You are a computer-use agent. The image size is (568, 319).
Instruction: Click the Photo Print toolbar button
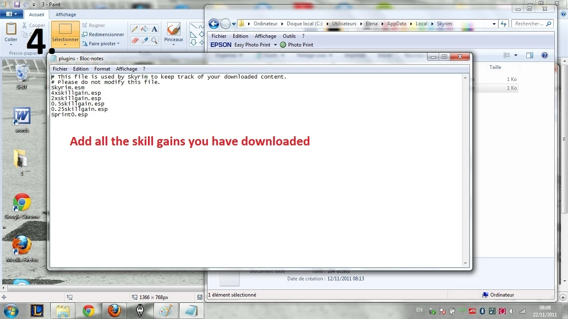297,45
